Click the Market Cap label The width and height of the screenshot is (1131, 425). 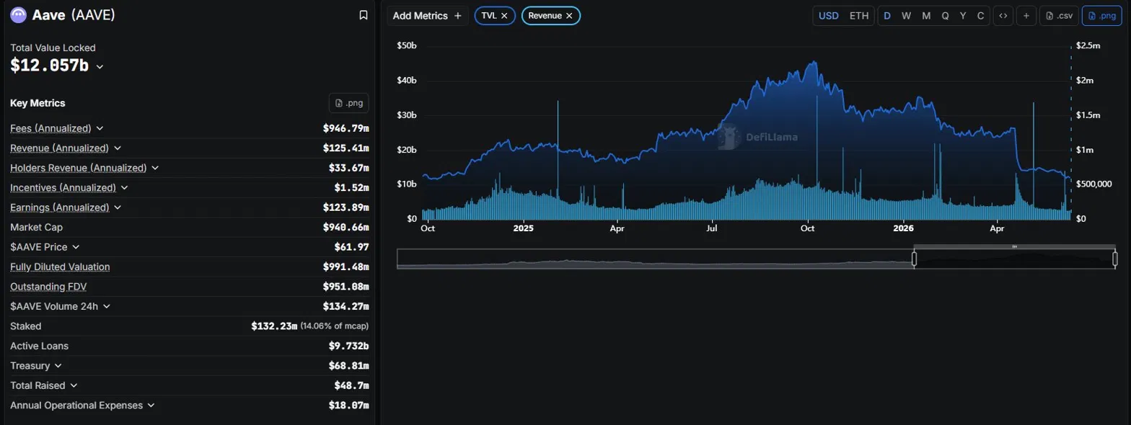[36, 227]
